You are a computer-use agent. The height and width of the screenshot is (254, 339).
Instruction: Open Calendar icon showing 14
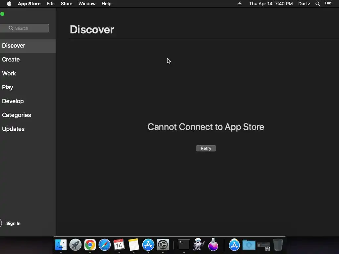pyautogui.click(x=119, y=245)
